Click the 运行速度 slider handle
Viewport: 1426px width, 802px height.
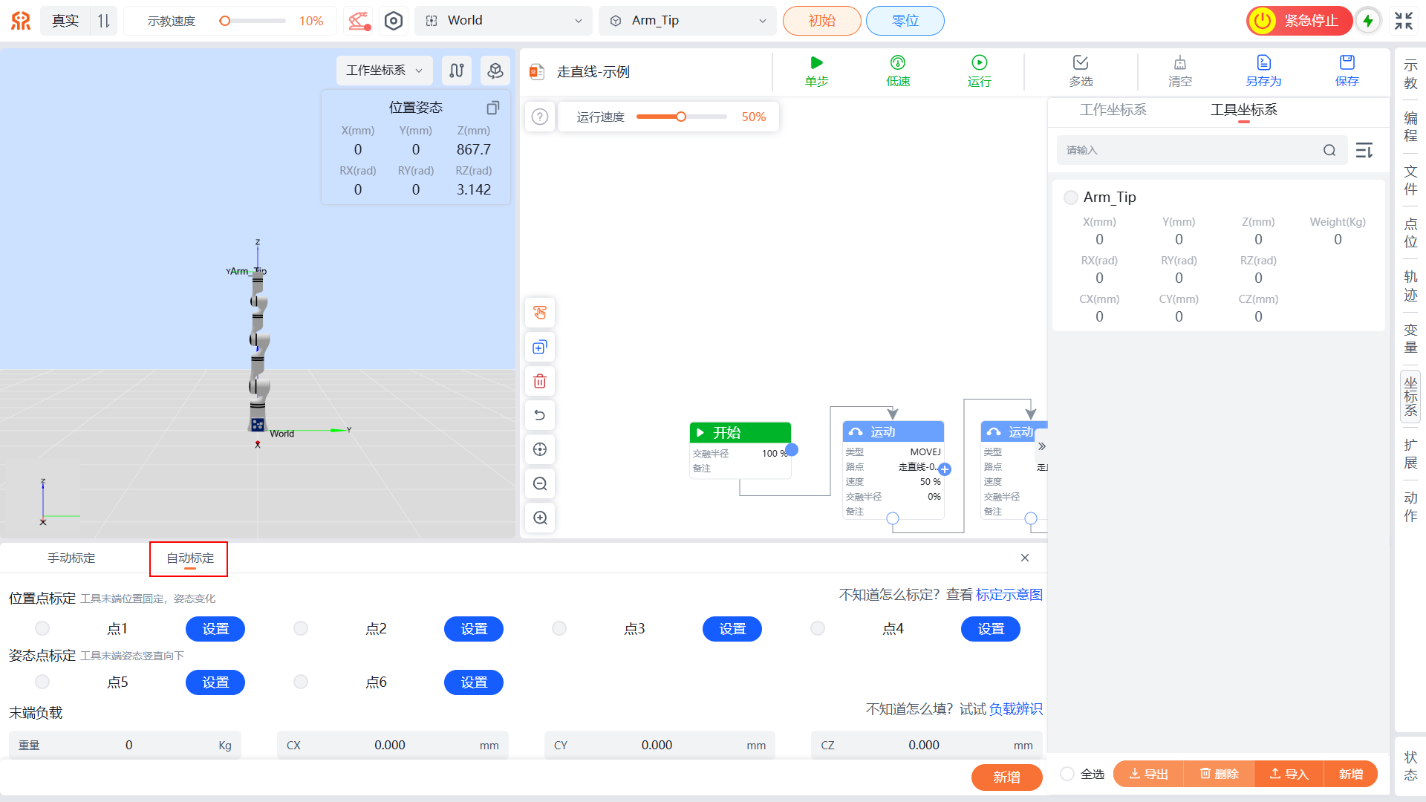(x=680, y=117)
